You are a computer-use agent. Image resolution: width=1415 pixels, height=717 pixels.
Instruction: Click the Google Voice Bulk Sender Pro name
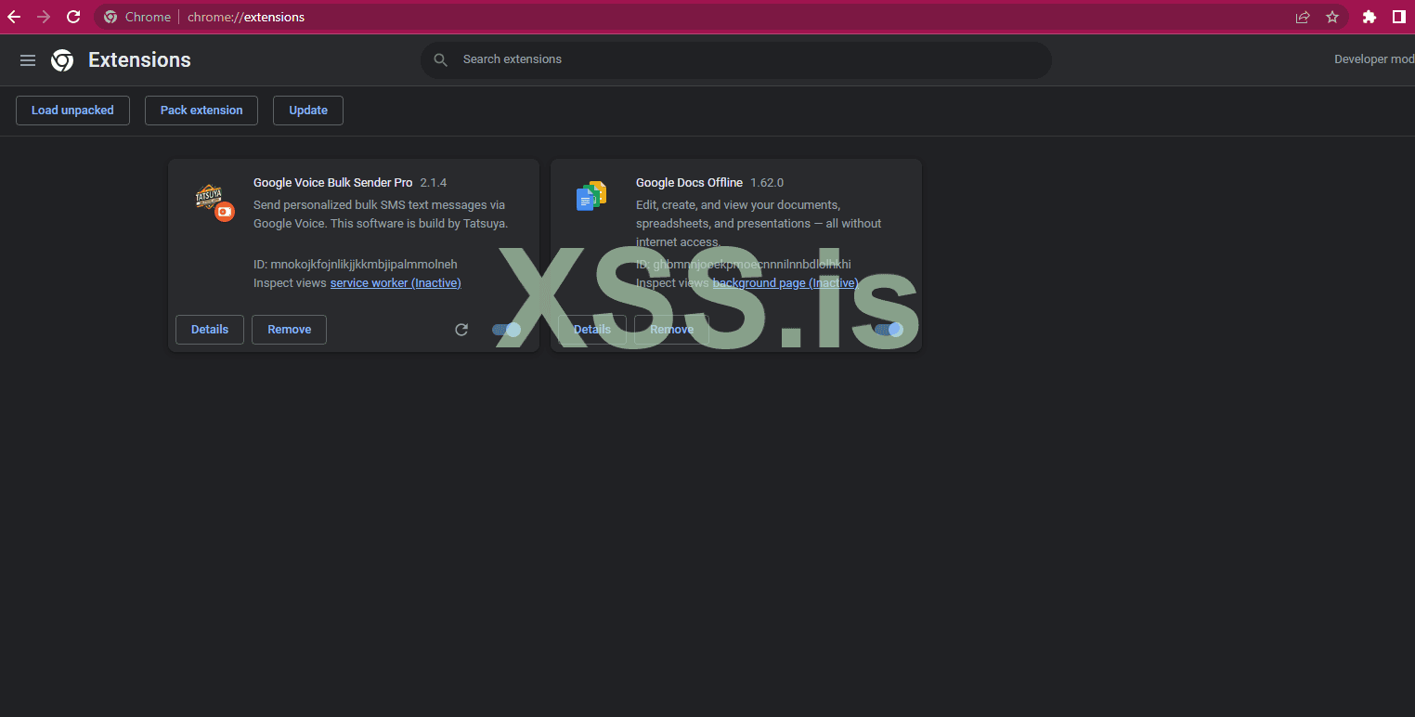tap(332, 183)
